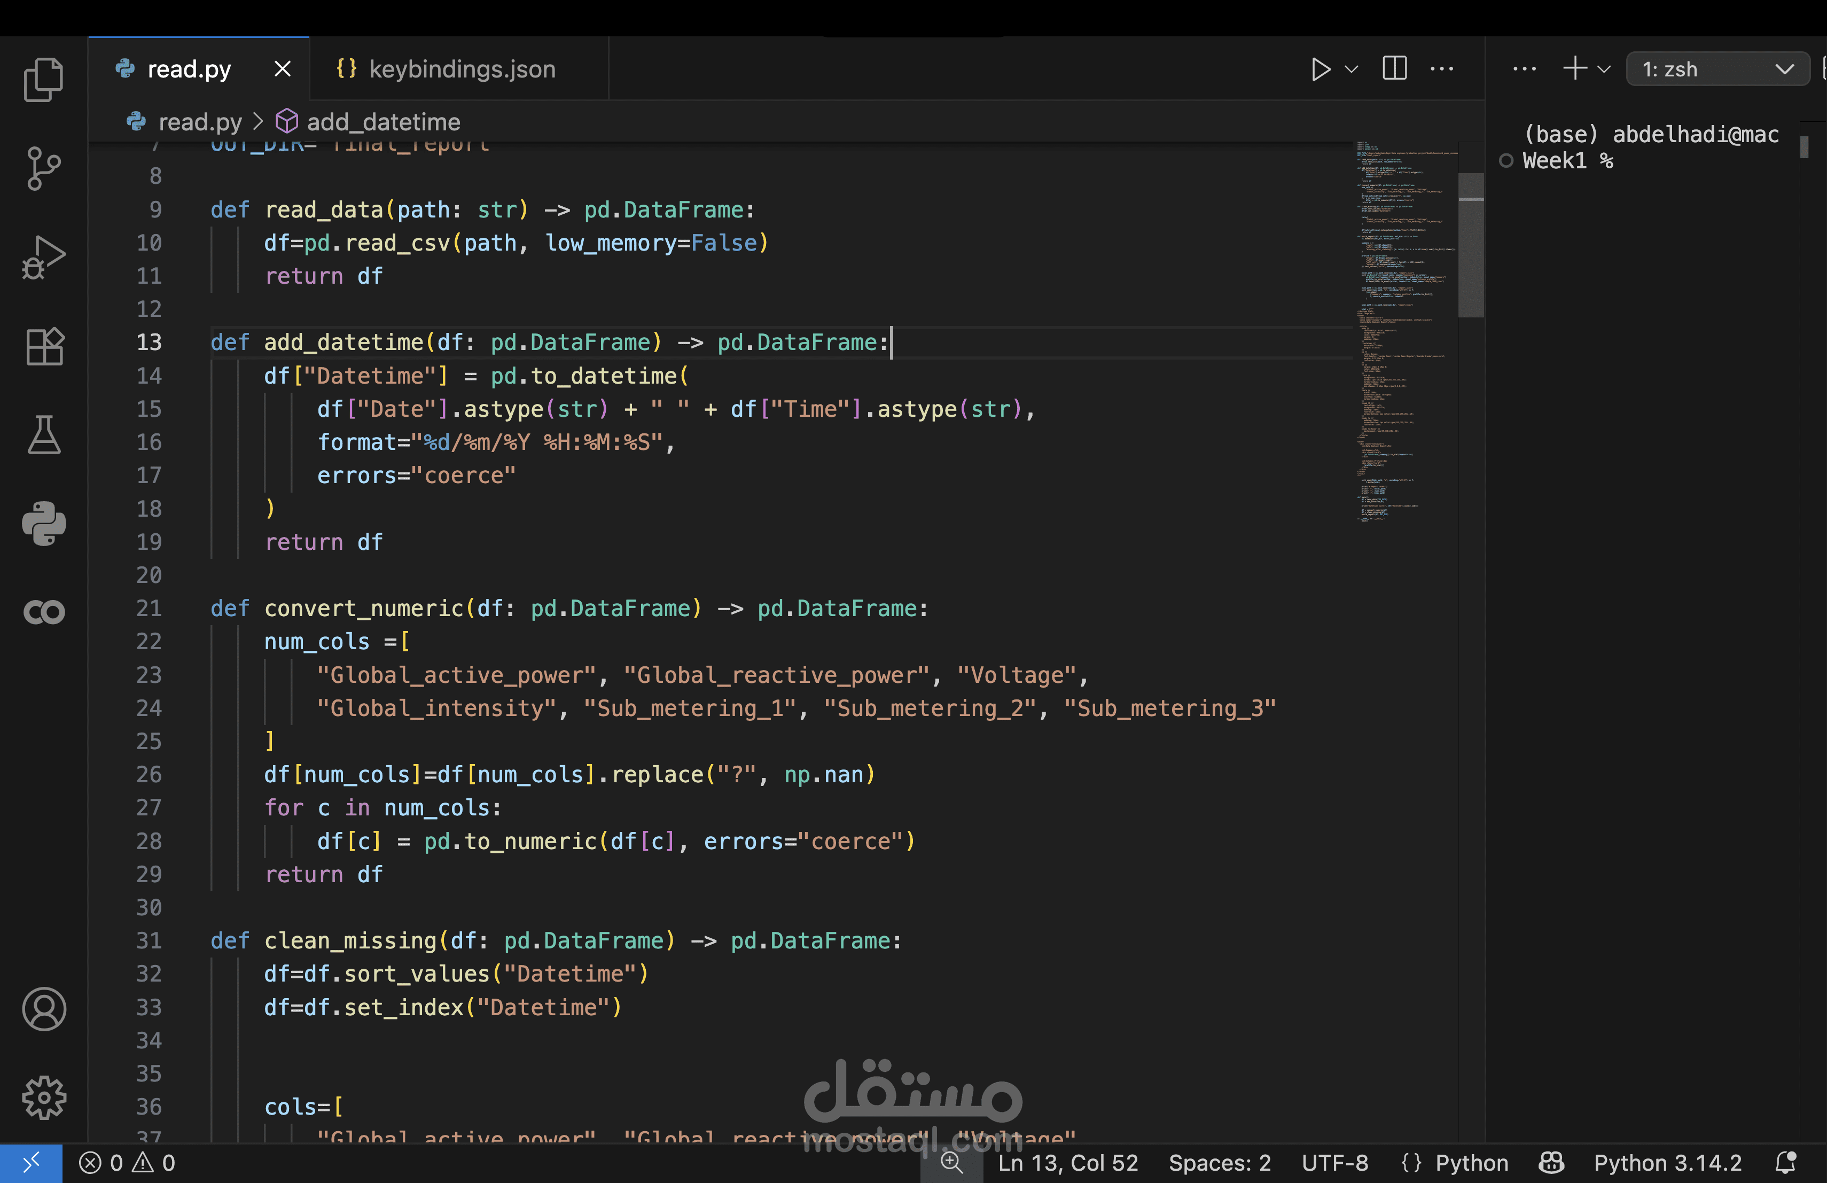Switch to the keybindings.json tab
Image resolution: width=1827 pixels, height=1183 pixels.
pyautogui.click(x=460, y=70)
